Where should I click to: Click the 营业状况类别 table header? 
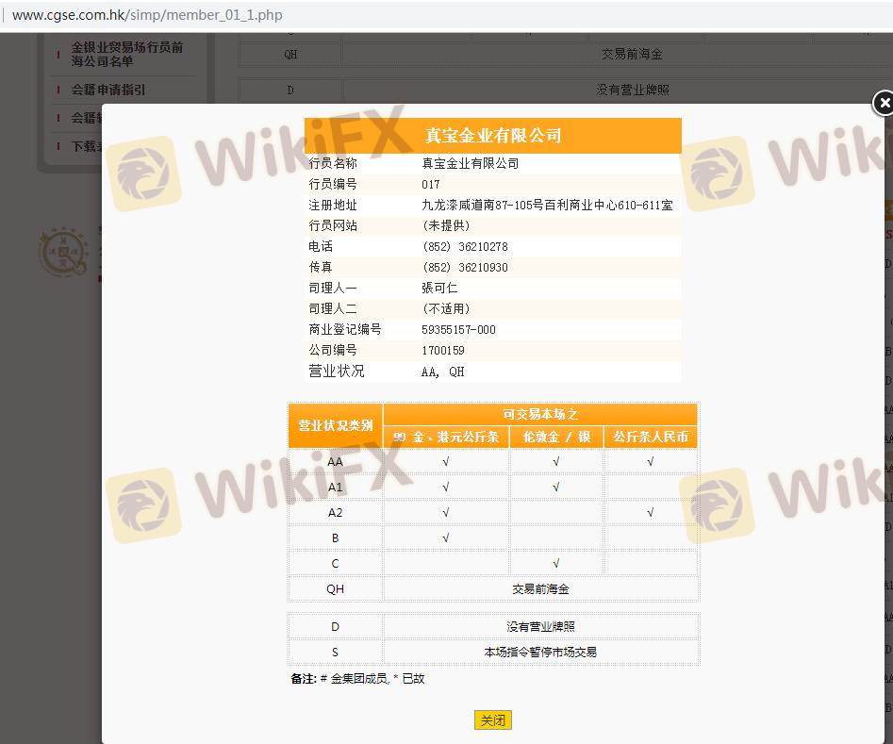pyautogui.click(x=336, y=425)
